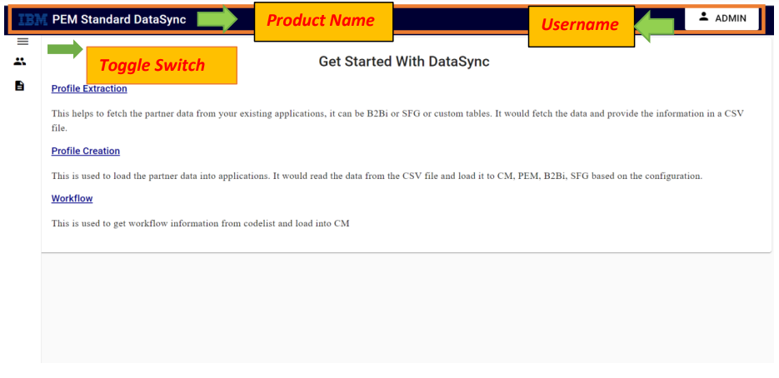
Task: Open the document file icon in sidebar
Action: [x=19, y=86]
